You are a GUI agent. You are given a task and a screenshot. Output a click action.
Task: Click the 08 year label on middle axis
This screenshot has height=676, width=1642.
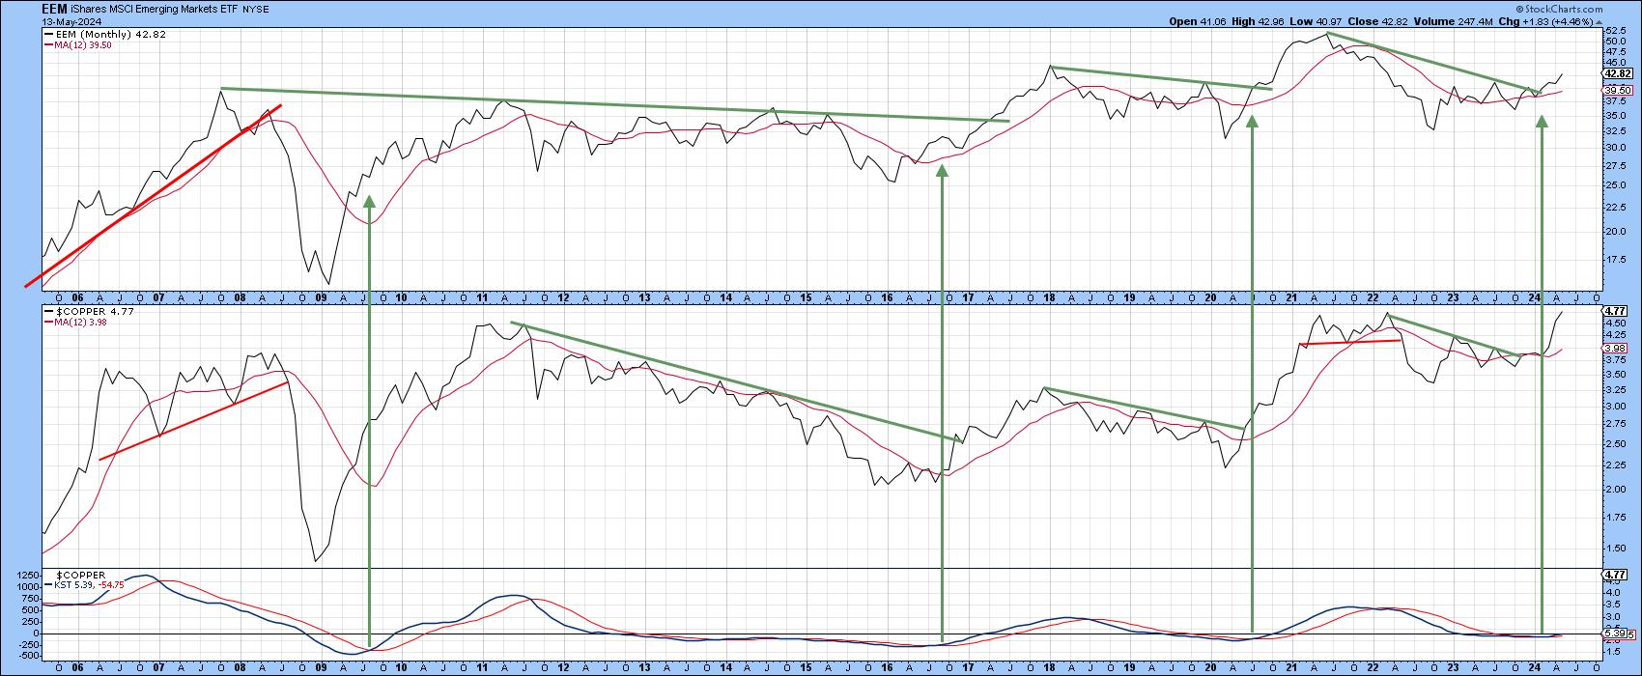click(x=240, y=299)
